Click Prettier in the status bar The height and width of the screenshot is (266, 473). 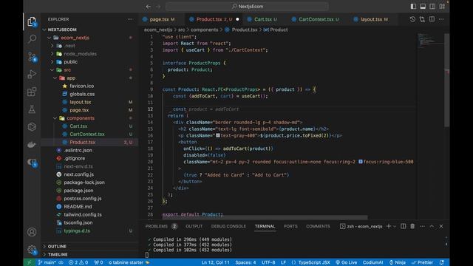[423, 262]
